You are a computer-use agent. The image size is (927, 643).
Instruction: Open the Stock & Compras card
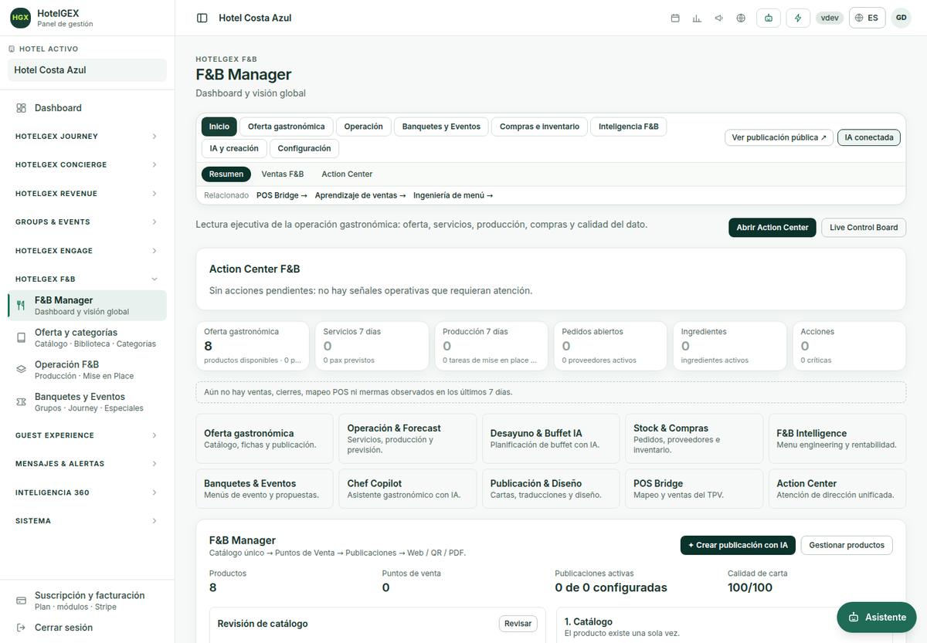pyautogui.click(x=694, y=438)
